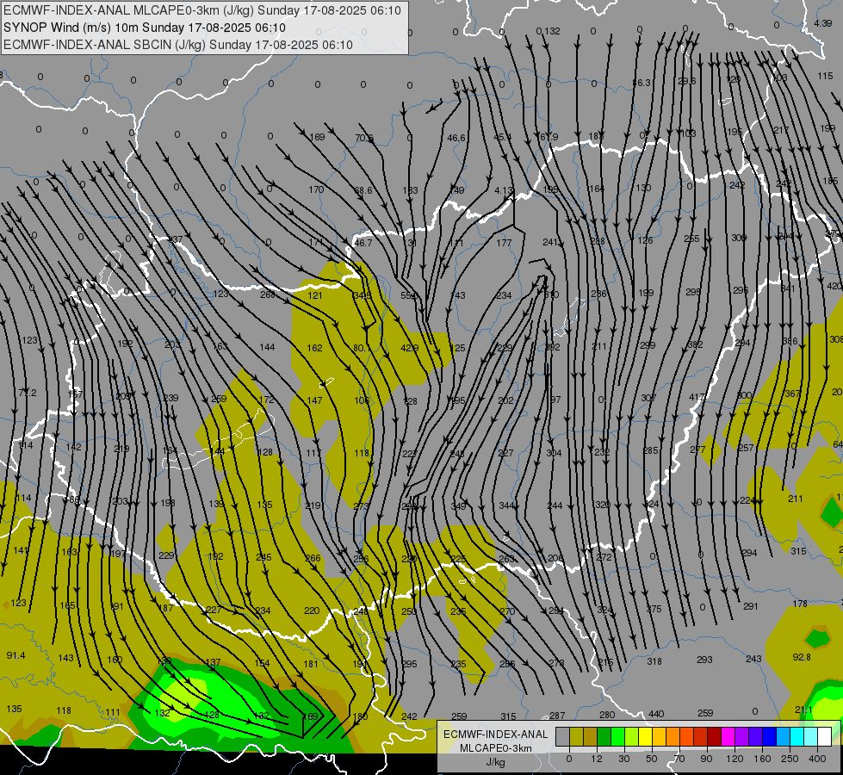Click the map value 4.13
The image size is (843, 775).
[x=503, y=189]
